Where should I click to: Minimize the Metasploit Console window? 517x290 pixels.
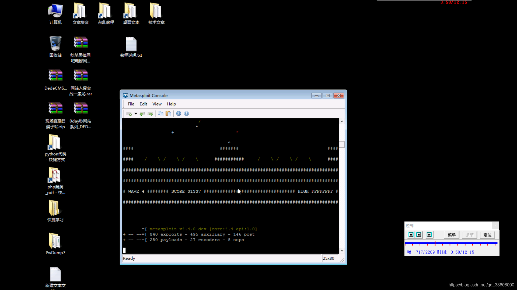coord(316,96)
